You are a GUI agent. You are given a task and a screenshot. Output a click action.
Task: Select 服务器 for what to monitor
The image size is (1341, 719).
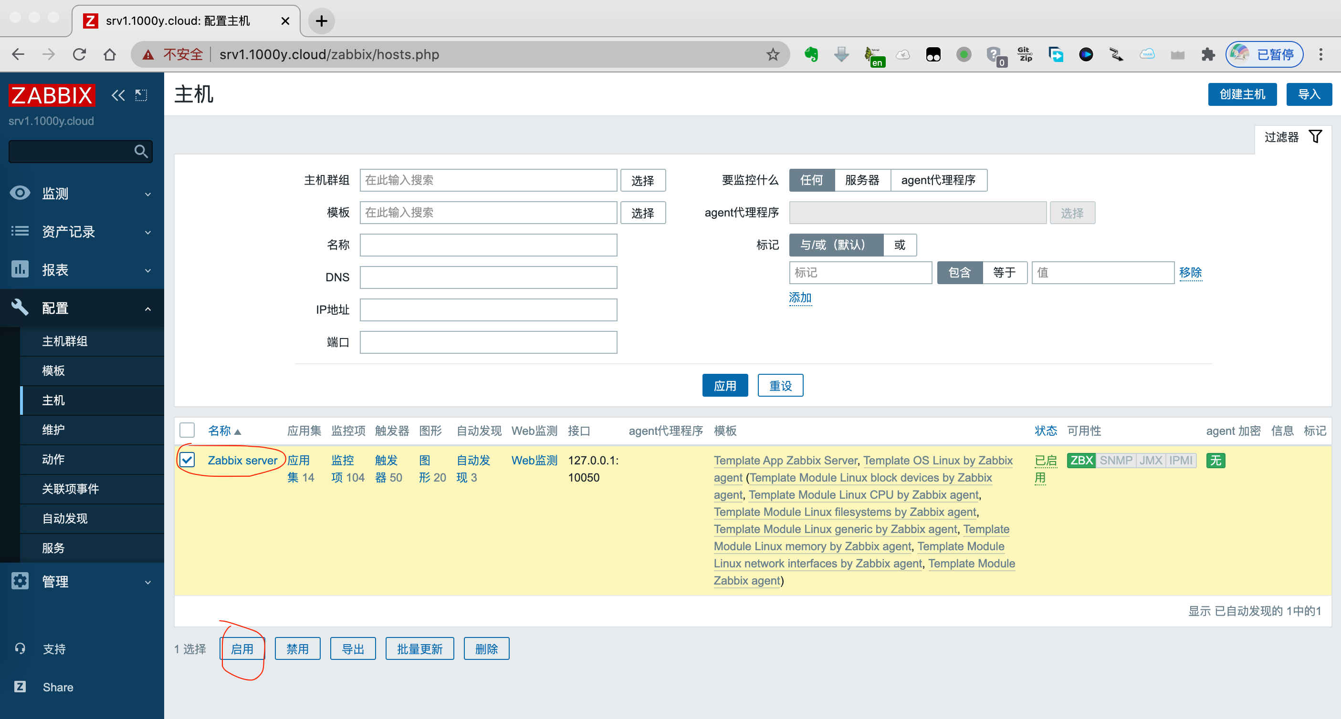pos(862,180)
